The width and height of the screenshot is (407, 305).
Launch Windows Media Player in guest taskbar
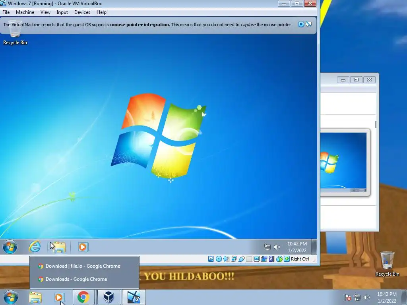(x=83, y=247)
